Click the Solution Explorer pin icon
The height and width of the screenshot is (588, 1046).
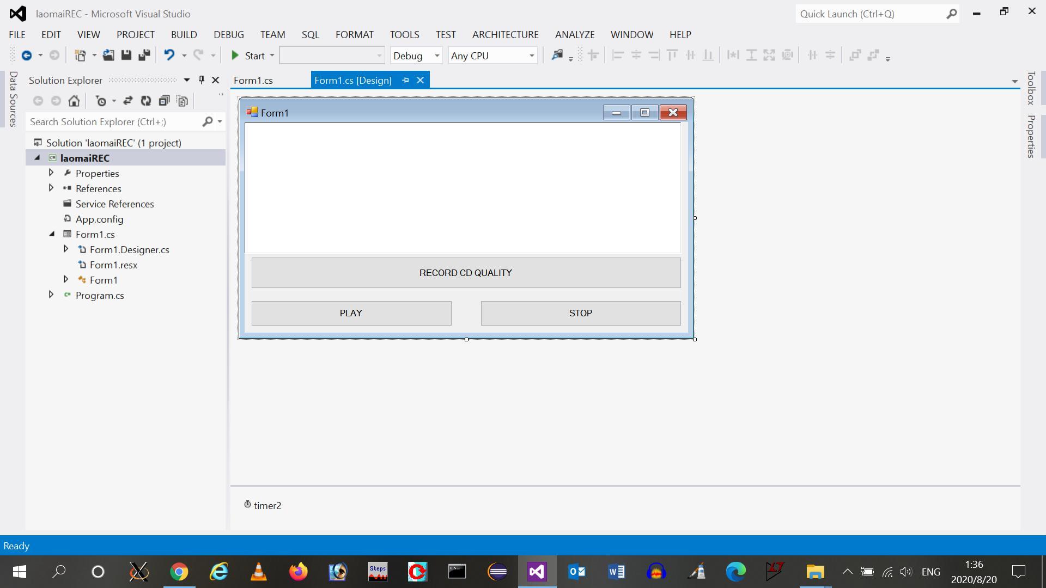tap(202, 79)
